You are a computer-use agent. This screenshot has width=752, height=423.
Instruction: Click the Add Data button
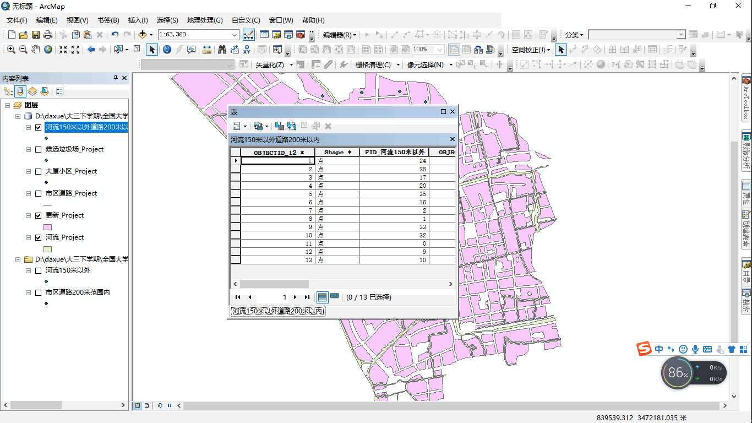click(143, 35)
